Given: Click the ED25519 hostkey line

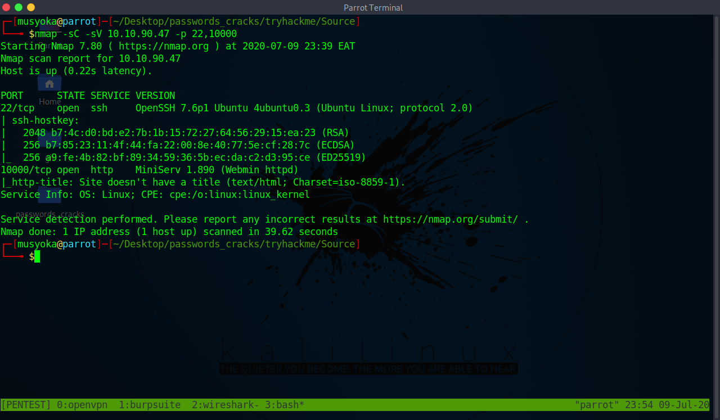Looking at the screenshot, I should [x=183, y=157].
